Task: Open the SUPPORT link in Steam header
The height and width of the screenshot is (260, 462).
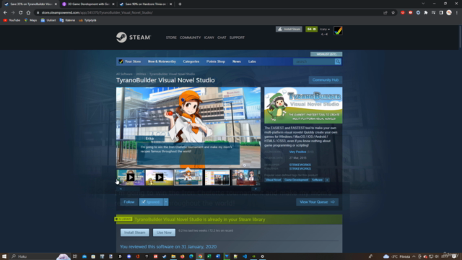Action: 237,38
